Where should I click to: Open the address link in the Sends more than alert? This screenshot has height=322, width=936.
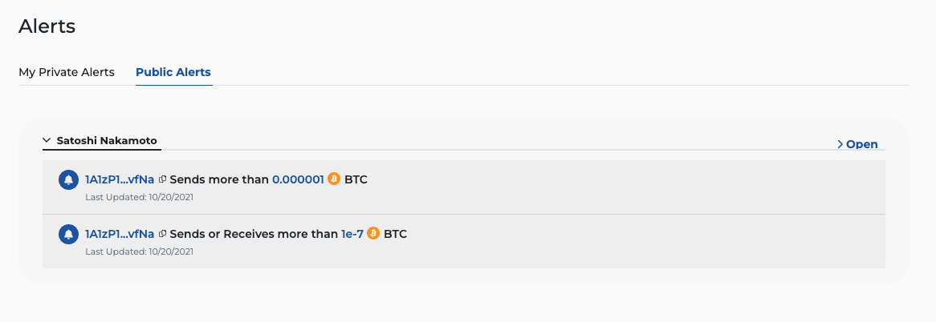(120, 179)
